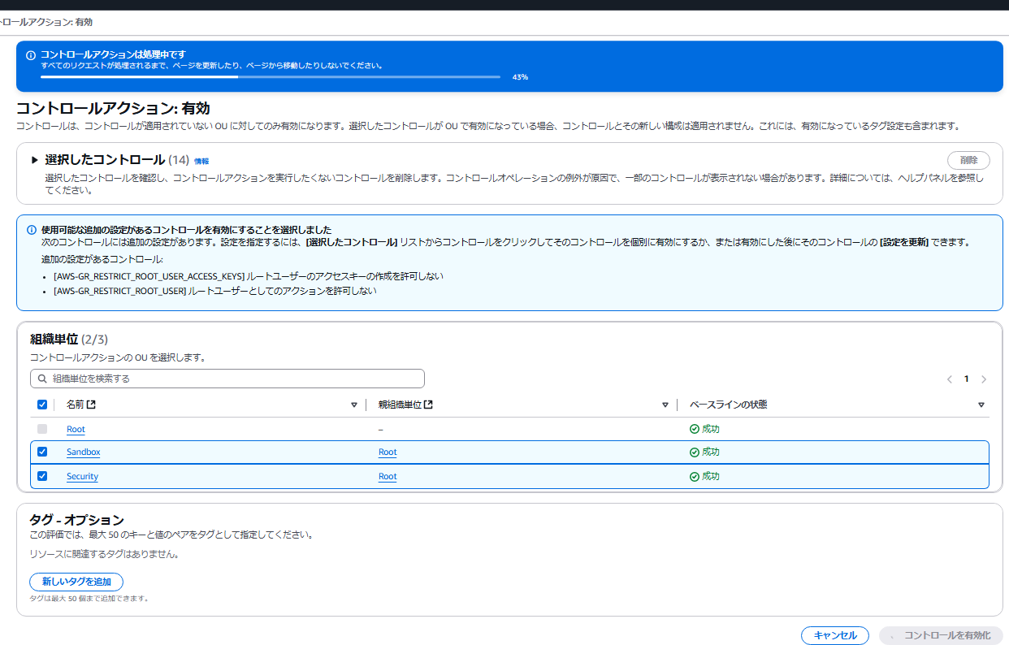Open the 情報 info link
Screen dimensions: 1009x645
point(201,161)
